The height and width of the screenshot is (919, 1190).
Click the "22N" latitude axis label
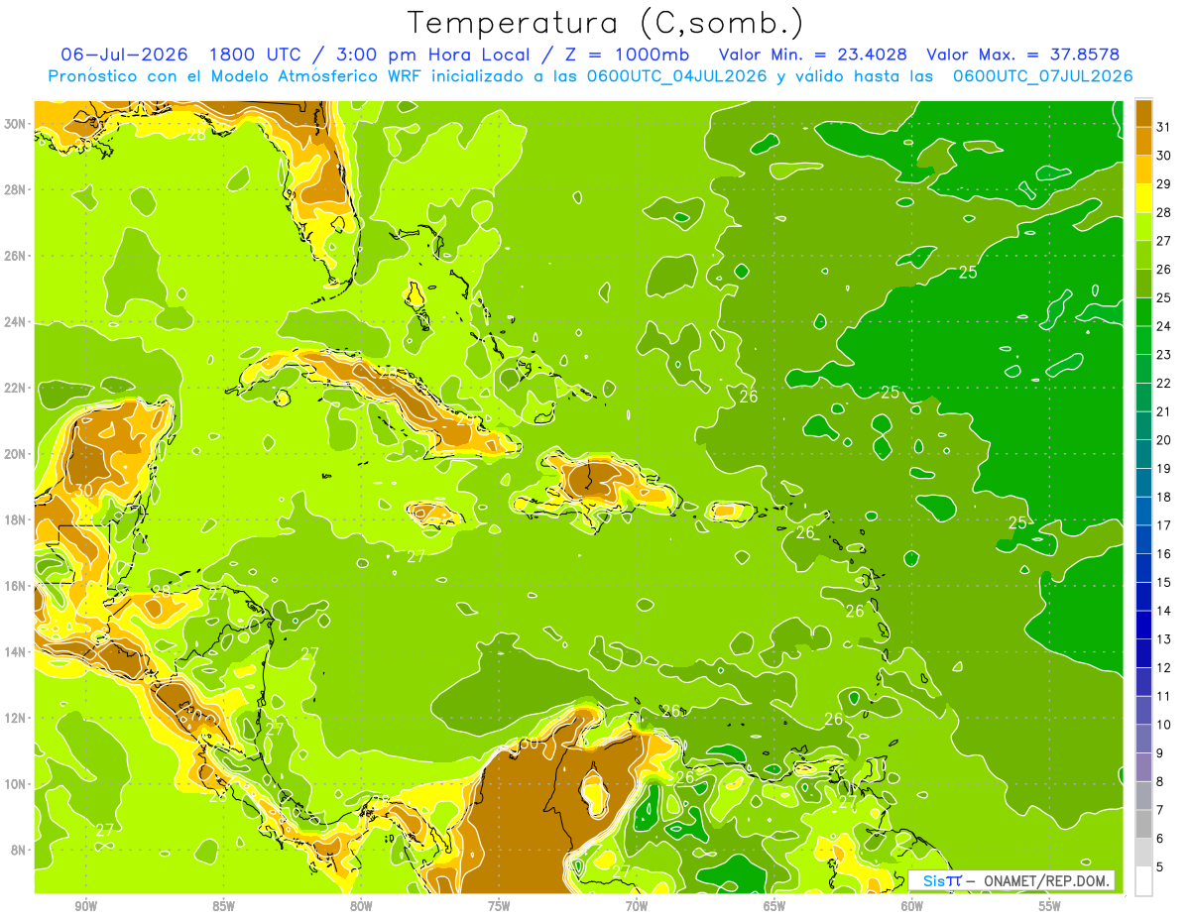(x=15, y=388)
